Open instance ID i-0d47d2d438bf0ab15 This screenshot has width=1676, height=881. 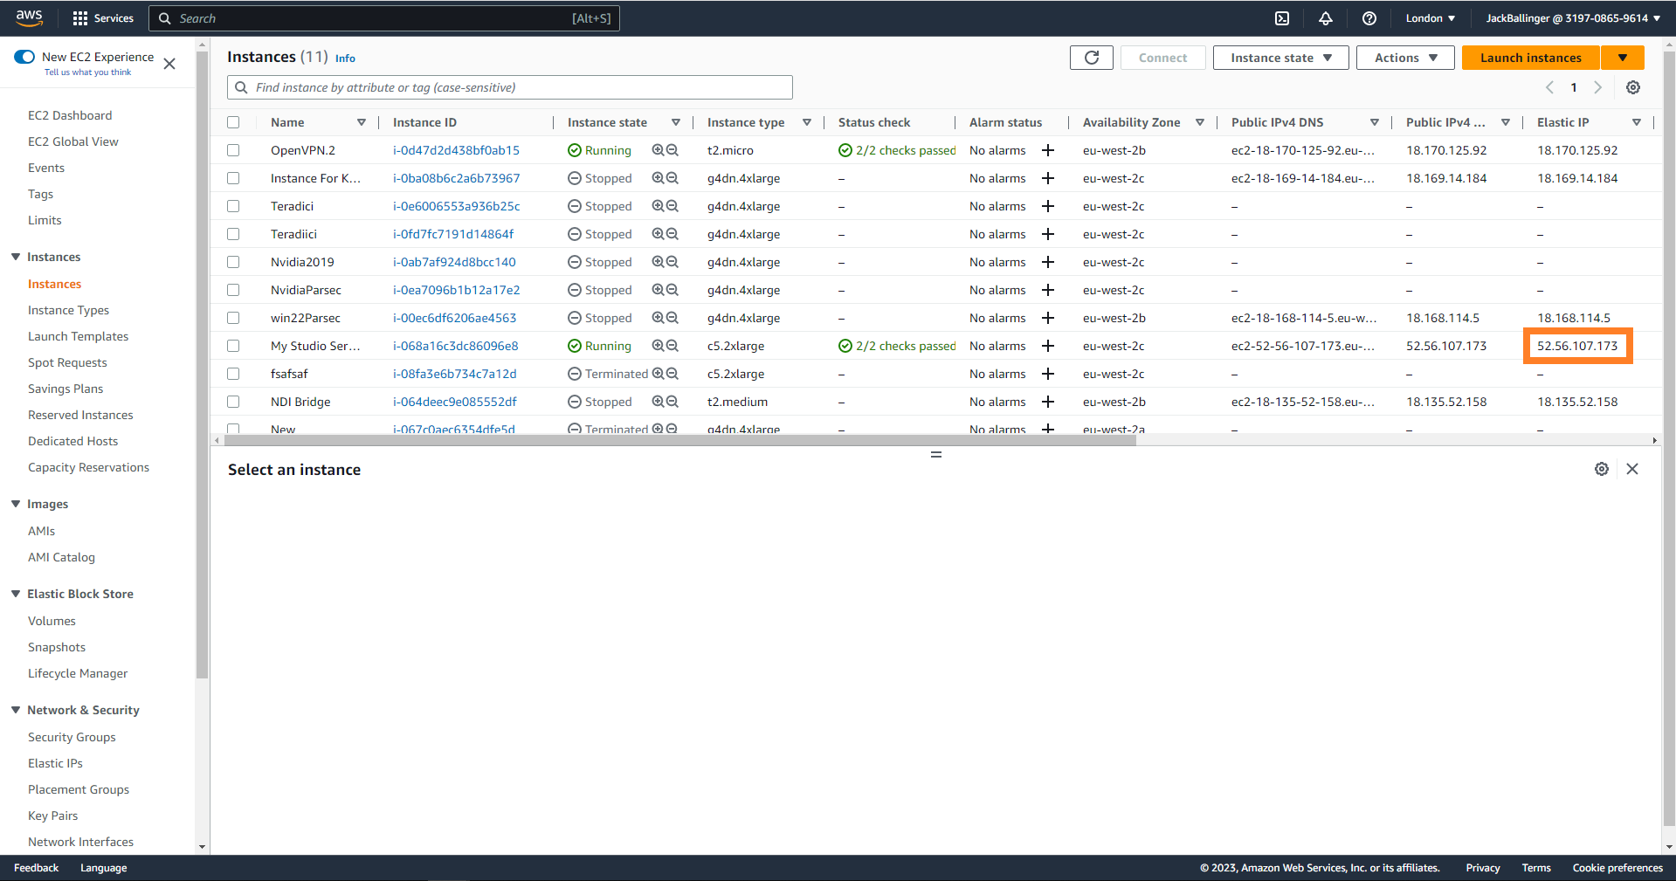click(456, 150)
